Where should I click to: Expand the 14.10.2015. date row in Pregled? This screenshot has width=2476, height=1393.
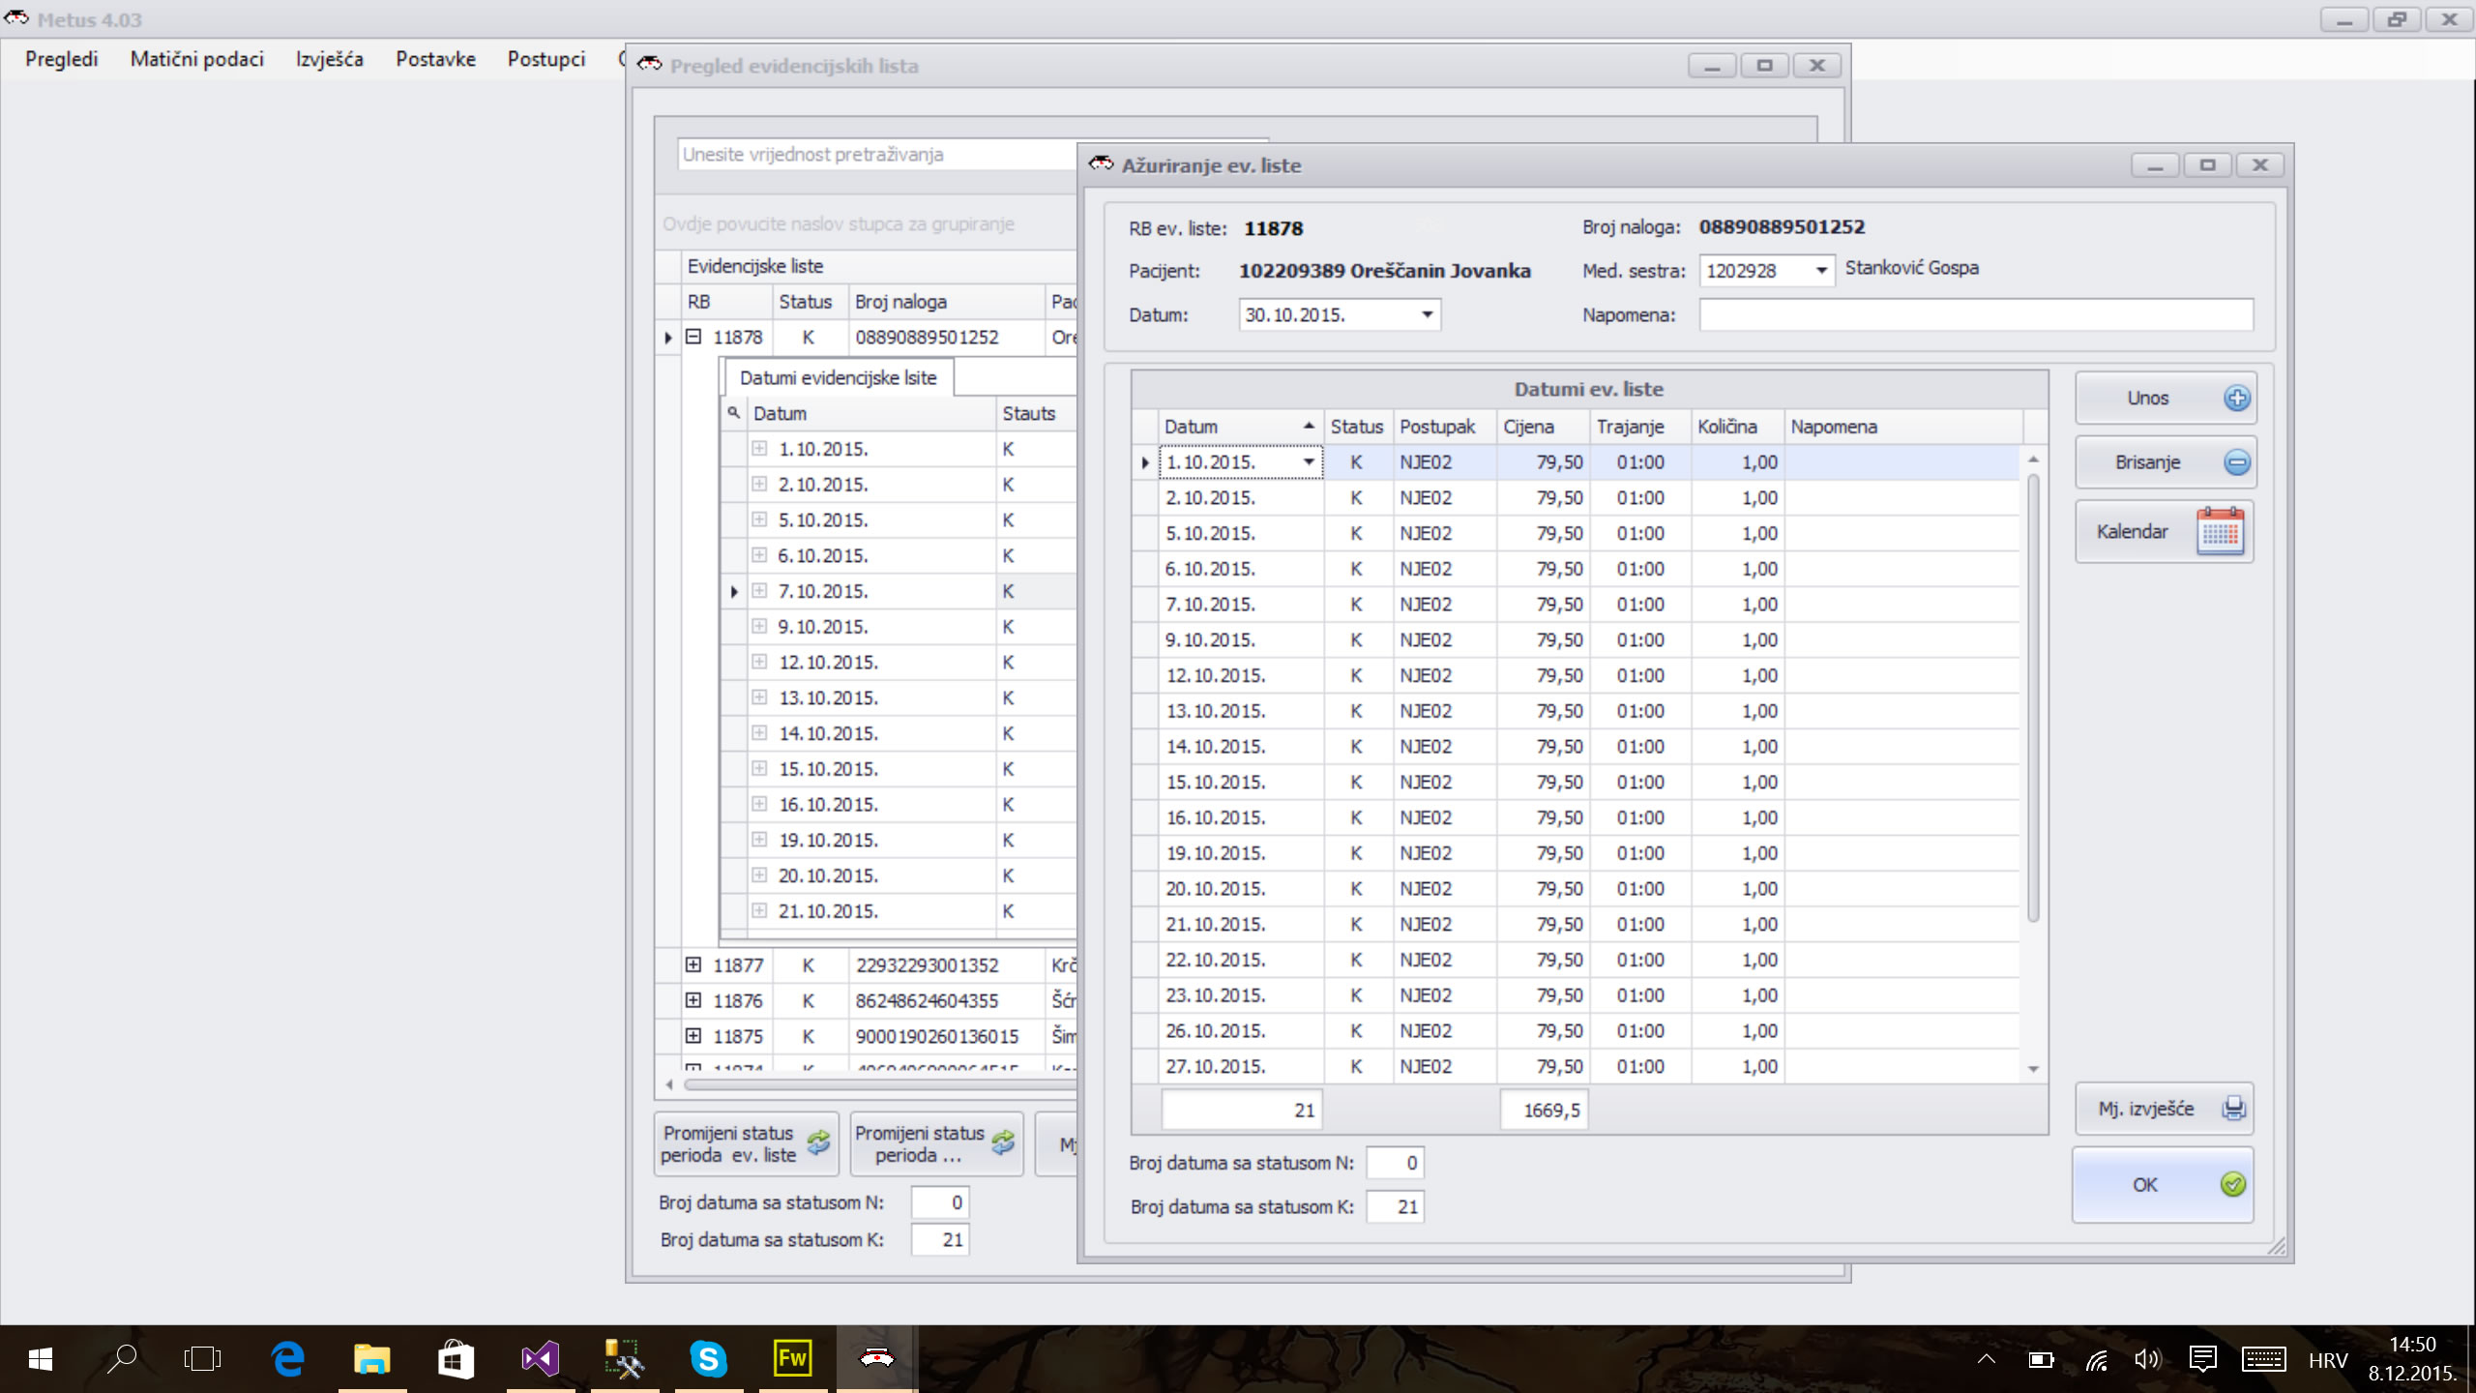coord(759,732)
